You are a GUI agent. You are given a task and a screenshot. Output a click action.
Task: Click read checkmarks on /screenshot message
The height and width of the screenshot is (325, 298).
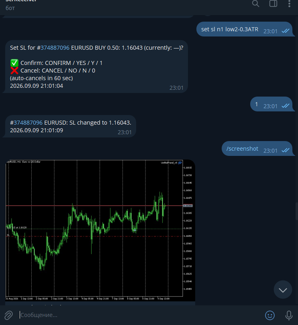pos(286,150)
